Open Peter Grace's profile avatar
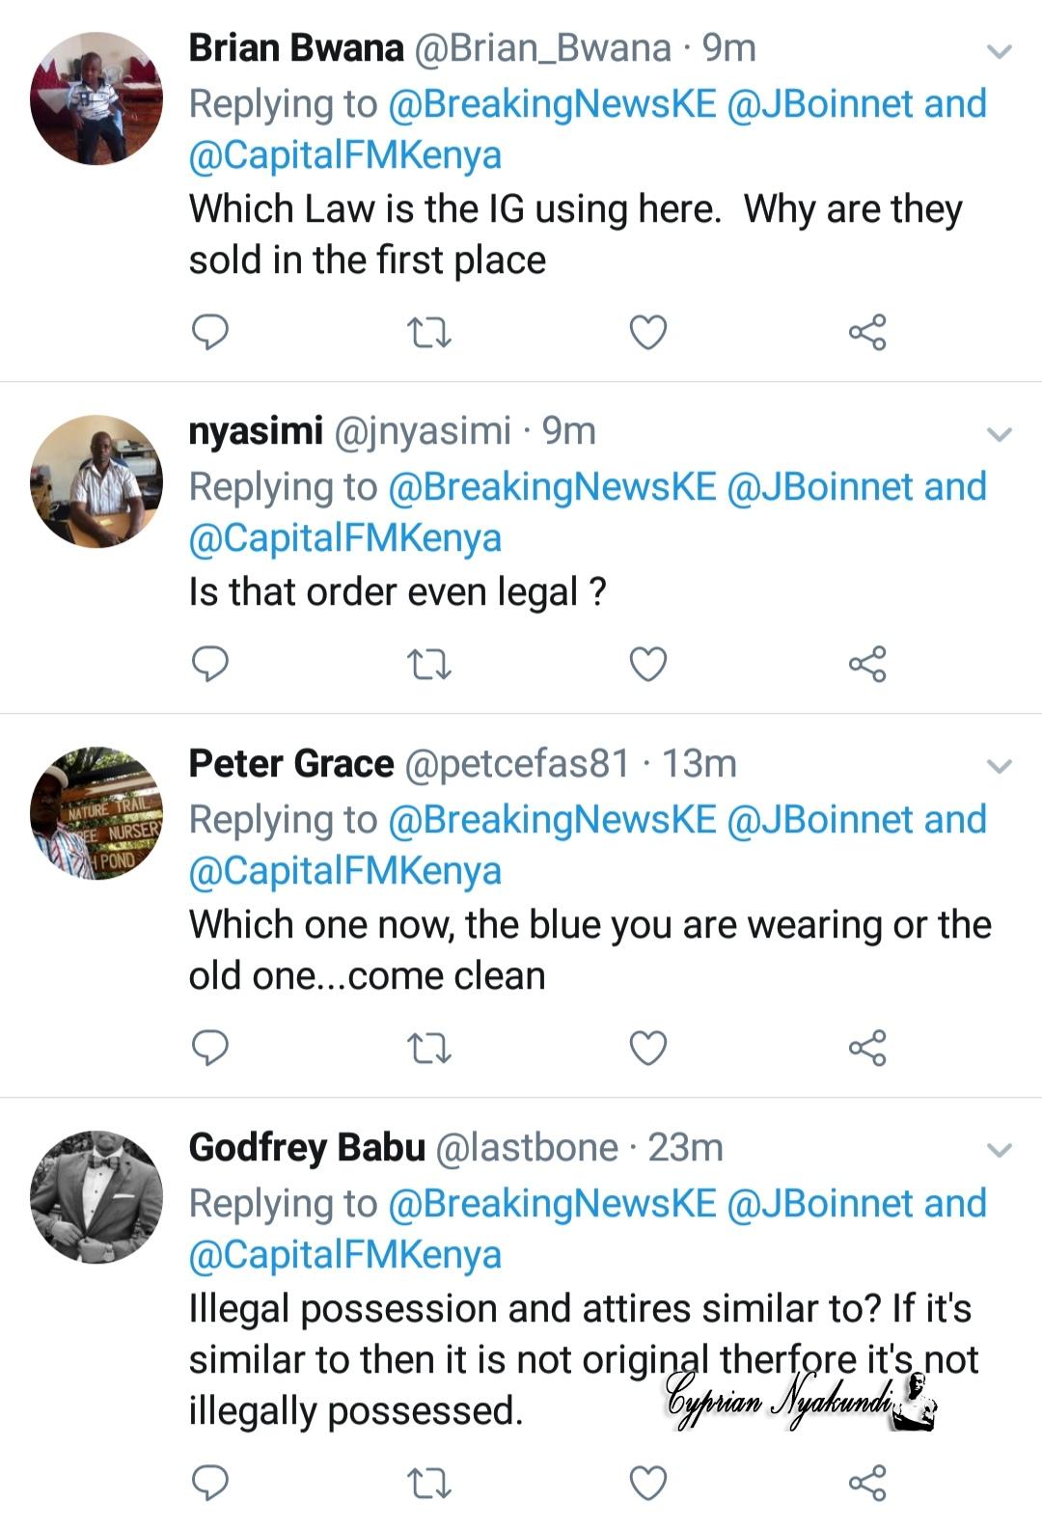1042x1528 pixels. coord(96,813)
